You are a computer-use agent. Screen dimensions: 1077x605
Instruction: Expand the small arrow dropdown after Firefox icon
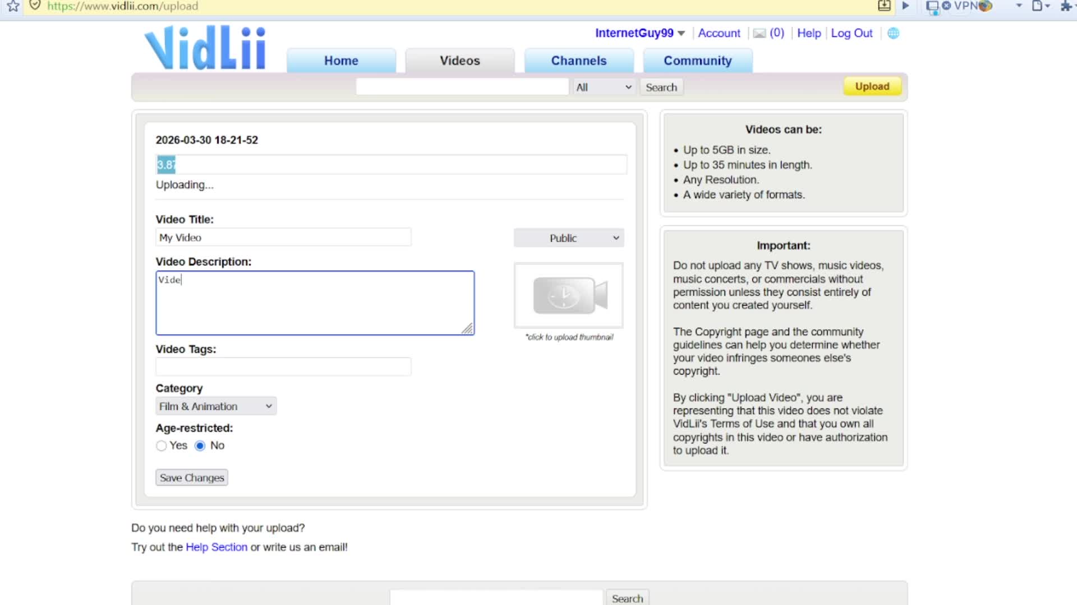(x=1019, y=6)
